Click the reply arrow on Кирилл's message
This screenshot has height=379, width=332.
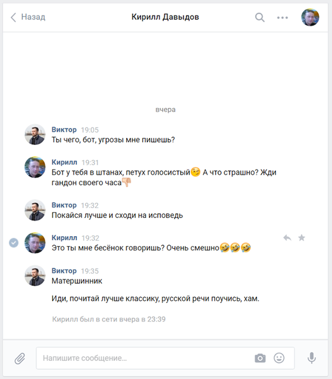[287, 238]
